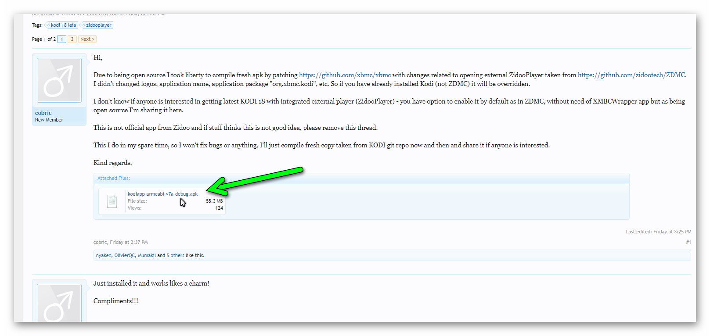Download kodiapp-armeabi-v7a-debug.apk attachment

162,194
